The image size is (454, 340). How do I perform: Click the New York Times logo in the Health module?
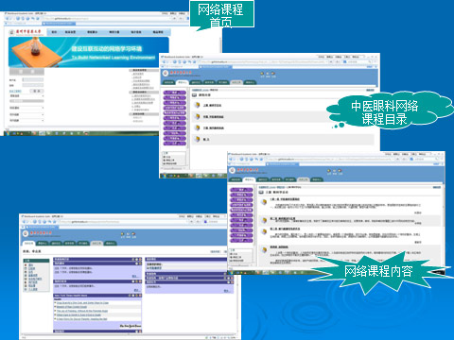coord(131,326)
